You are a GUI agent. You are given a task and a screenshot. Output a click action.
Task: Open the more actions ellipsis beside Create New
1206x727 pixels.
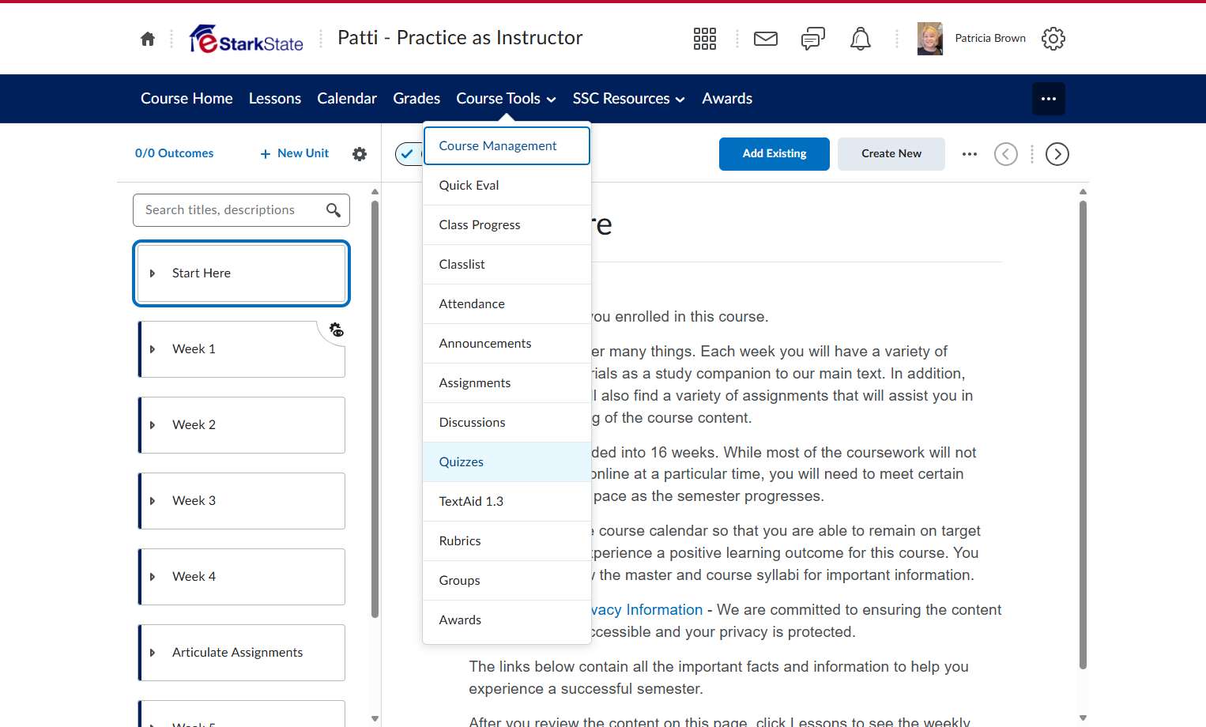point(970,154)
